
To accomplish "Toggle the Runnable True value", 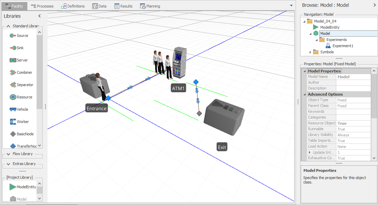I will [x=353, y=129].
